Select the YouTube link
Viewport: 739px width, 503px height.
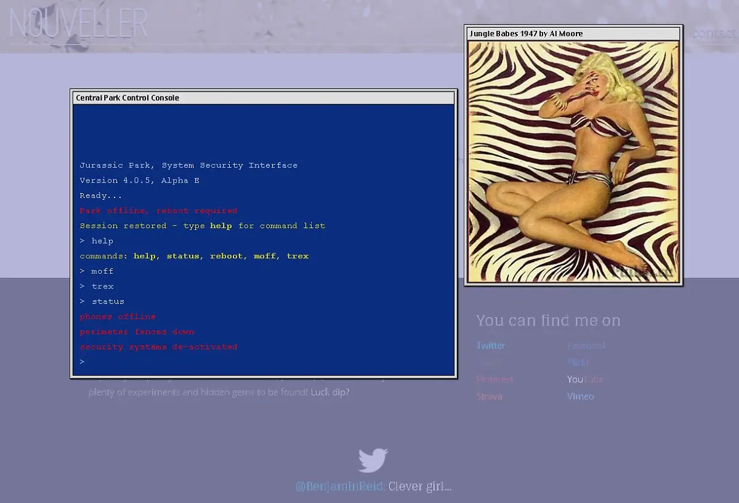pyautogui.click(x=584, y=379)
